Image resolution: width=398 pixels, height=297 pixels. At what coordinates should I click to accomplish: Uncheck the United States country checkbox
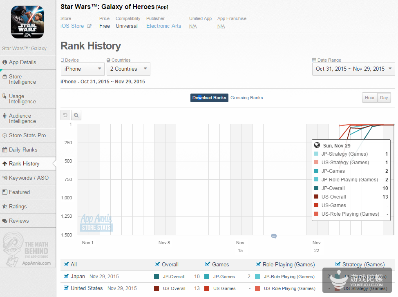point(66,288)
